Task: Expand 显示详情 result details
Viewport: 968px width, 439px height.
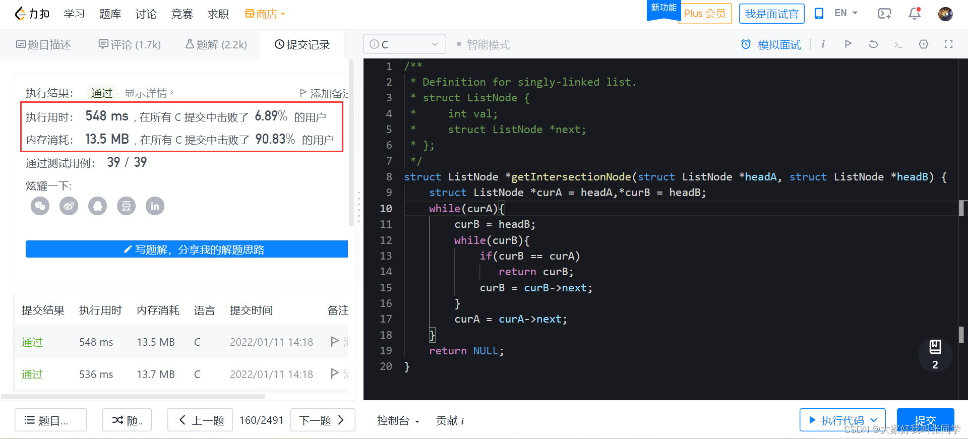Action: [149, 93]
